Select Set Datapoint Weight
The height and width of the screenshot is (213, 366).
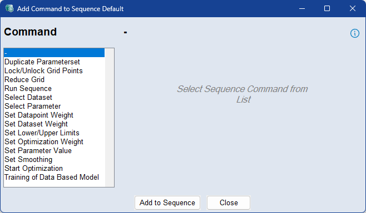(x=54, y=115)
